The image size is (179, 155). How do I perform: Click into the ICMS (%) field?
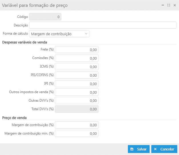(77, 67)
